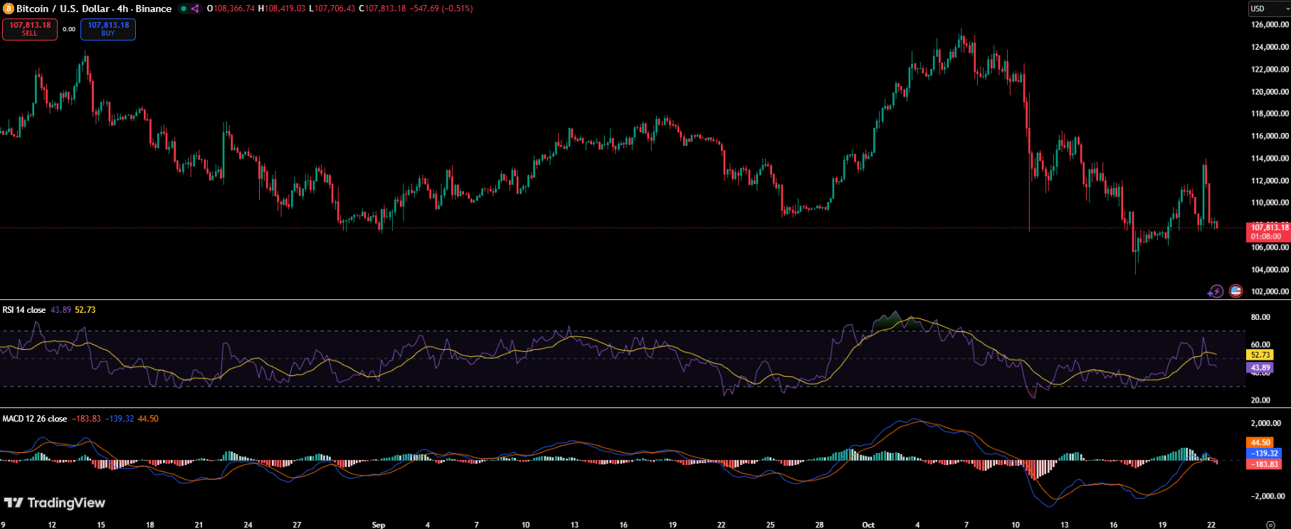Click the 80.00 level on the RSI scale
Screen dimensions: 1291x529
click(x=1260, y=317)
